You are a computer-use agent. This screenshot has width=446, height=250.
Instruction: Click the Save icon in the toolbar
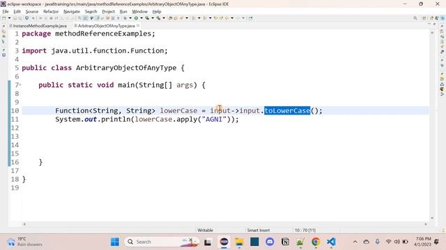pos(15,18)
